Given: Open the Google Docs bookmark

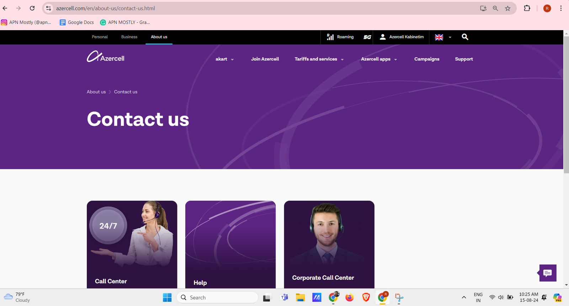Looking at the screenshot, I should point(77,22).
